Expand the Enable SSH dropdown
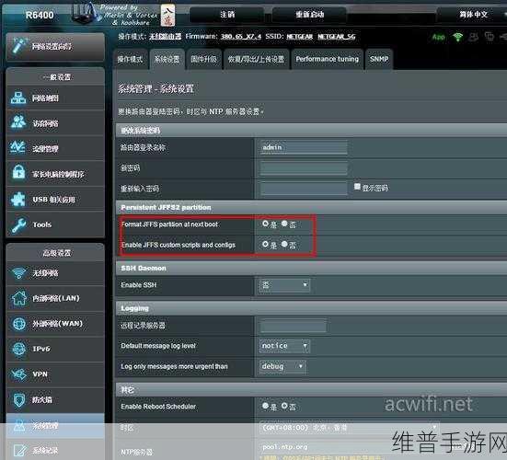The width and height of the screenshot is (507, 460). pos(284,285)
